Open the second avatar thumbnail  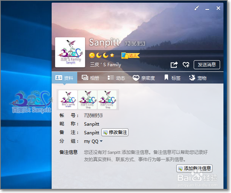click(x=87, y=100)
